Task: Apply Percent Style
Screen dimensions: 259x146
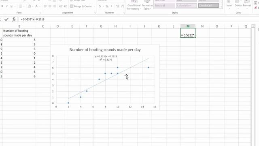Action: (x=107, y=6)
